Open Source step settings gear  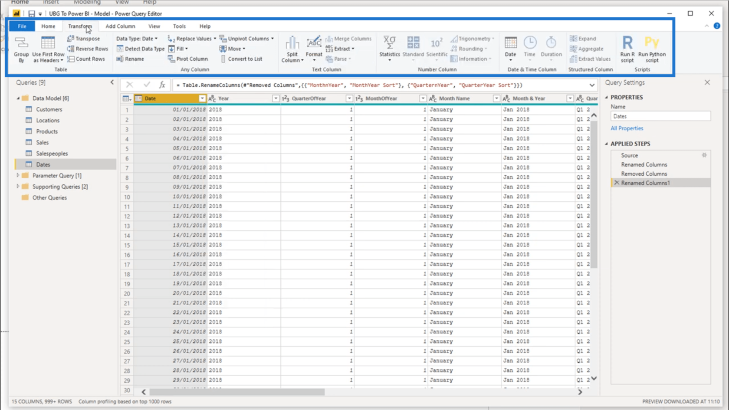click(x=704, y=155)
